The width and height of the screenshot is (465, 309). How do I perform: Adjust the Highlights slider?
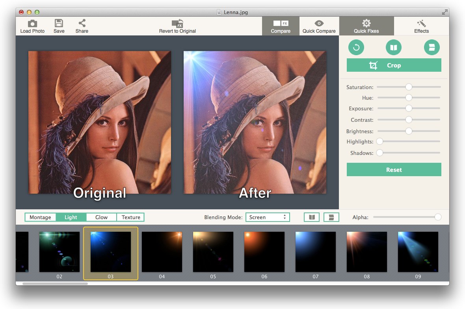click(x=409, y=141)
